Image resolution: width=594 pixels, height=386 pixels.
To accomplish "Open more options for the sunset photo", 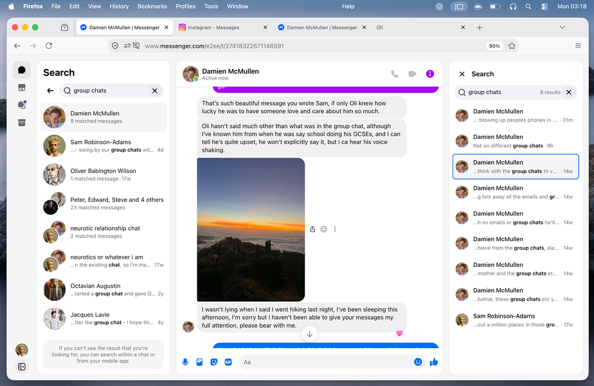I will (x=334, y=229).
